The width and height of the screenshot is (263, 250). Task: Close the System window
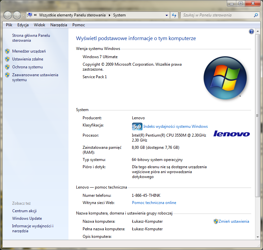[253, 3]
